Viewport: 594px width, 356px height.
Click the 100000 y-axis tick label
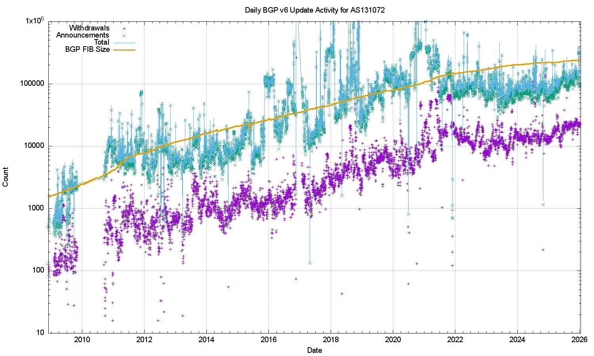(33, 84)
